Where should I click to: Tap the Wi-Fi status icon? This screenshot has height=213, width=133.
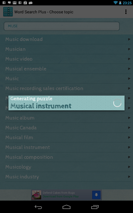(115, 3)
